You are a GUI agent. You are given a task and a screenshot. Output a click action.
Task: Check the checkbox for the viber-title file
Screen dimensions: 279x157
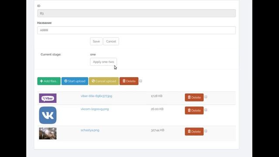point(206,97)
